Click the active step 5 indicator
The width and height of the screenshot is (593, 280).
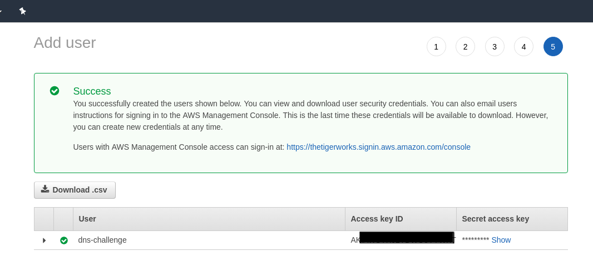pyautogui.click(x=553, y=47)
